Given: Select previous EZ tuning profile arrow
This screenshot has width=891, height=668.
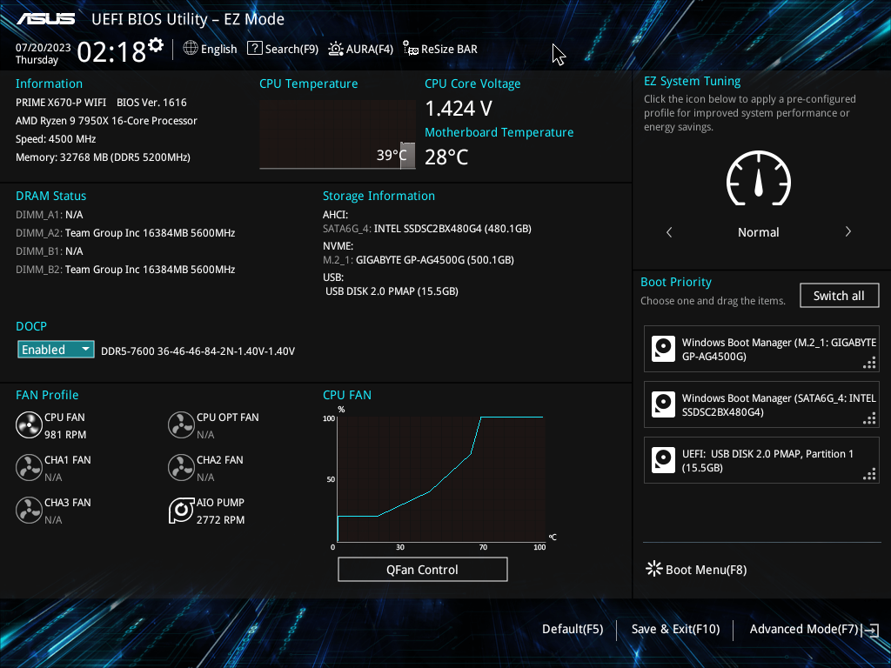Looking at the screenshot, I should pos(669,231).
